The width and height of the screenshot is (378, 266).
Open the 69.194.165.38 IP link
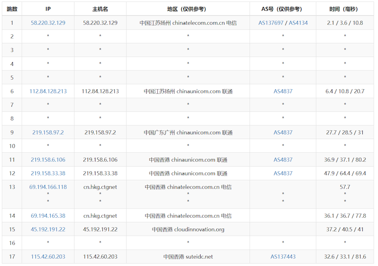pos(48,215)
